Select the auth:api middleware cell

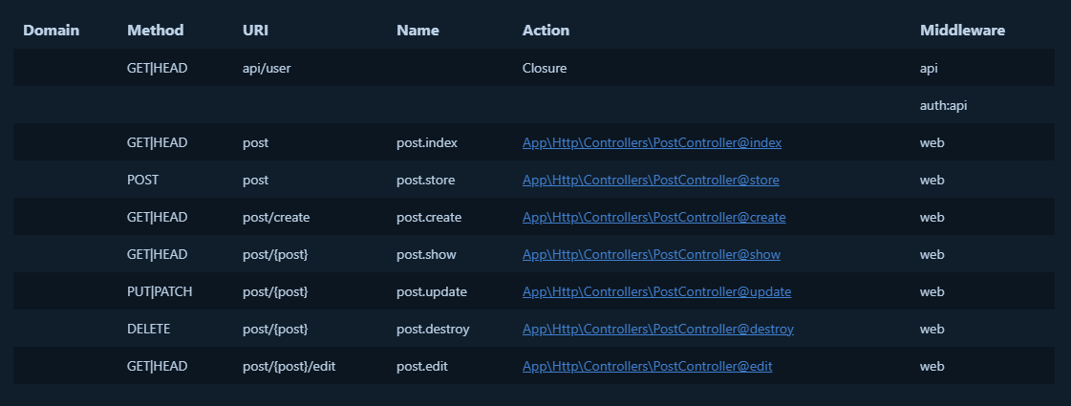point(943,106)
